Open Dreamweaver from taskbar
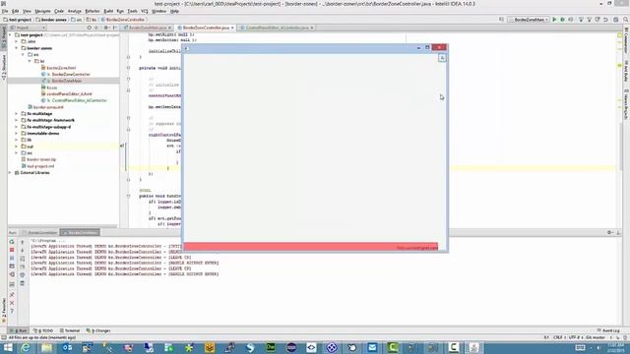630x354 pixels. 271,347
